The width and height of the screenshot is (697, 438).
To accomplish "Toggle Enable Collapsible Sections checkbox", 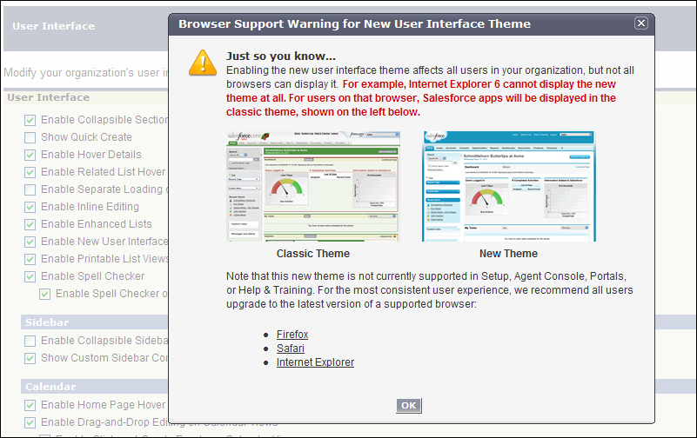I will tap(30, 120).
